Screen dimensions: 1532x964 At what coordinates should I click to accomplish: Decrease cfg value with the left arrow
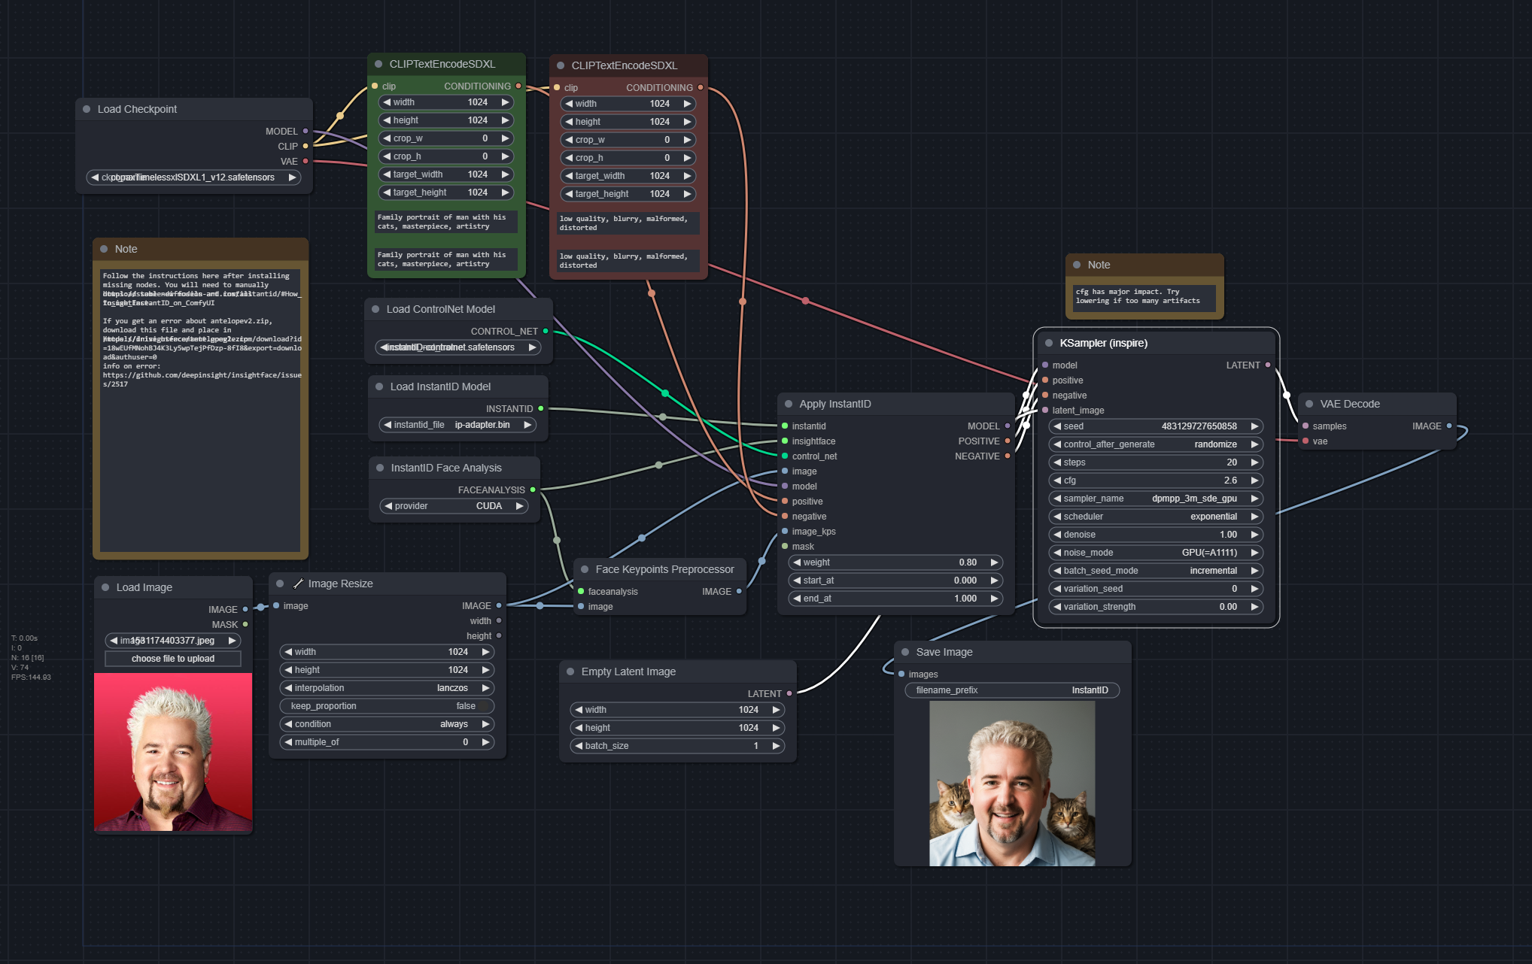(x=1057, y=480)
